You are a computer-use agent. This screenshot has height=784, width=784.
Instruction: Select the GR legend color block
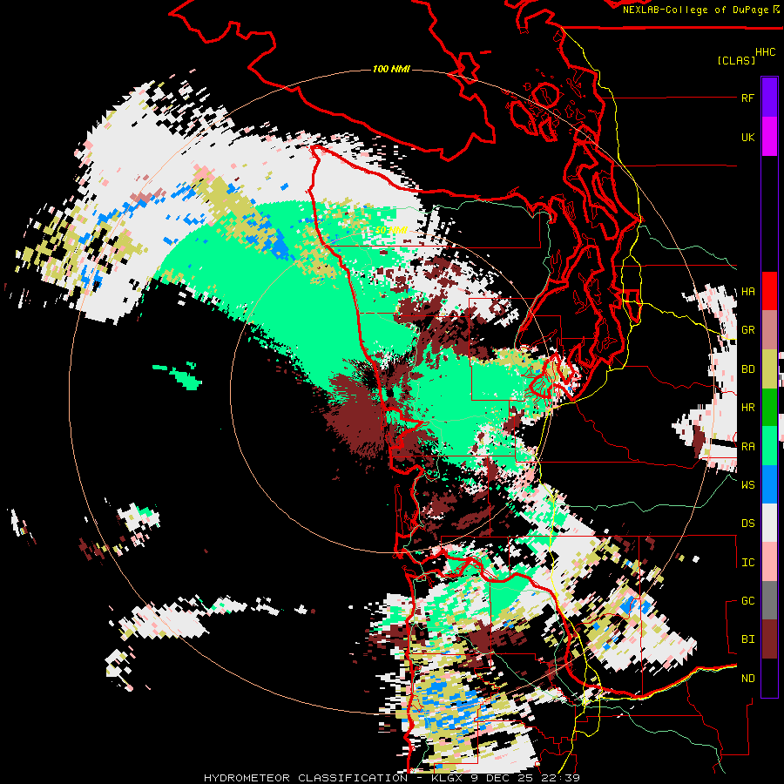[x=769, y=330]
